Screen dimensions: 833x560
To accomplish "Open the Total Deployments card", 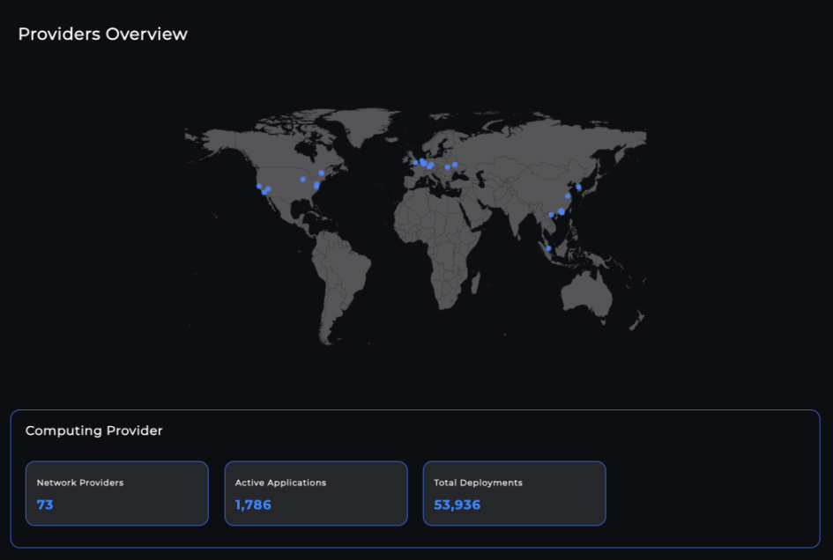I will (514, 493).
